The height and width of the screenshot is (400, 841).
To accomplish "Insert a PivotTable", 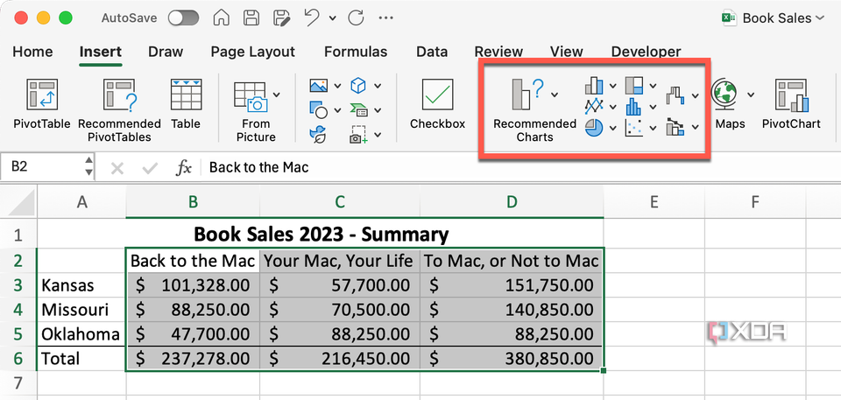I will [x=42, y=104].
